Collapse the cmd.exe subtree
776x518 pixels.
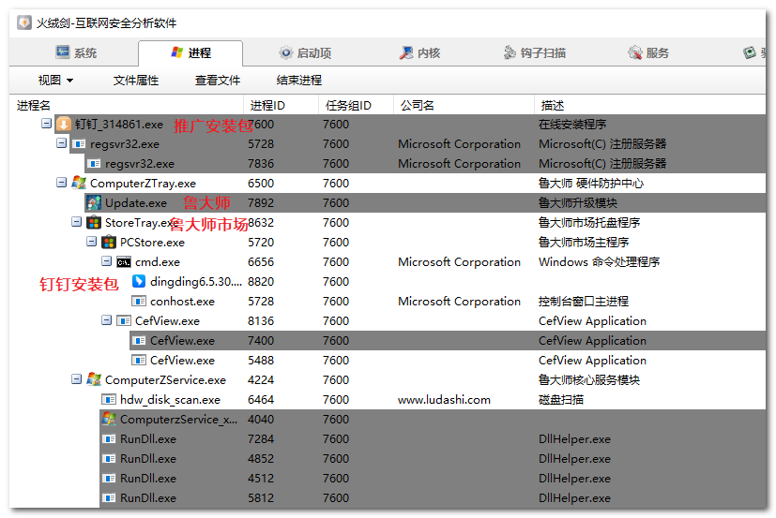click(x=106, y=261)
